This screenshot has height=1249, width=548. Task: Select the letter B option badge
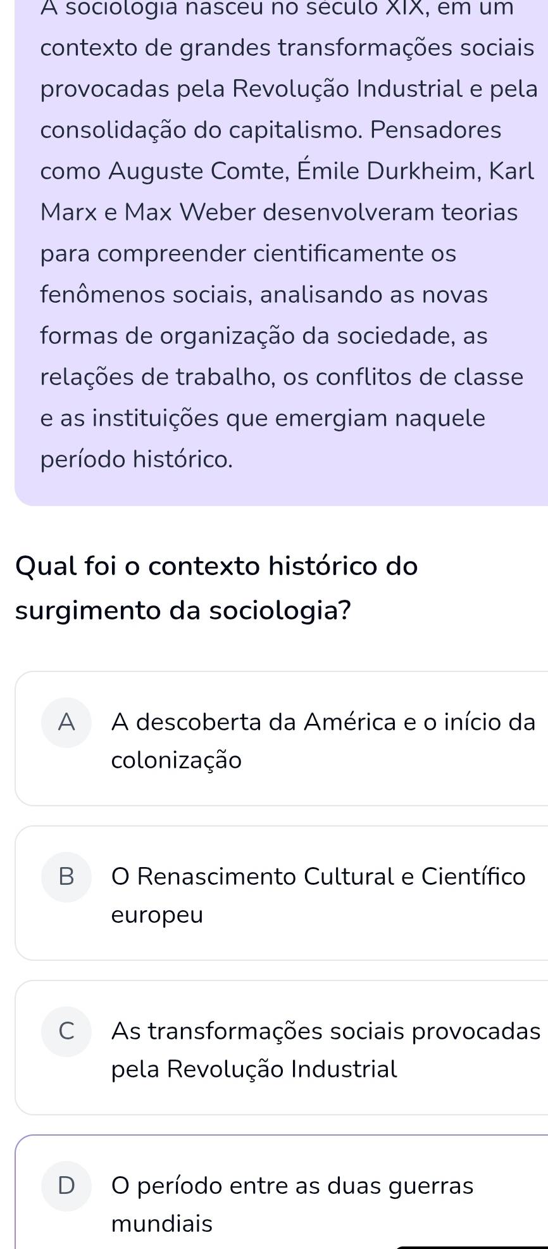(66, 877)
